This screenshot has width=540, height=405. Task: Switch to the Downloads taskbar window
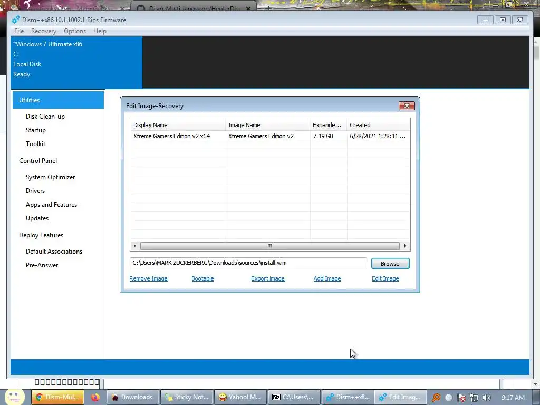pos(133,397)
